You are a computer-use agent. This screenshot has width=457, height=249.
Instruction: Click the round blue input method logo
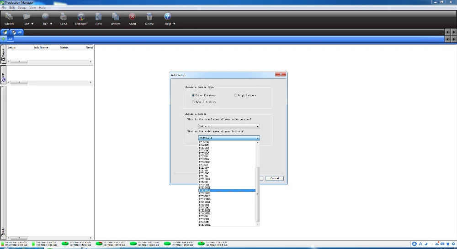click(x=414, y=244)
